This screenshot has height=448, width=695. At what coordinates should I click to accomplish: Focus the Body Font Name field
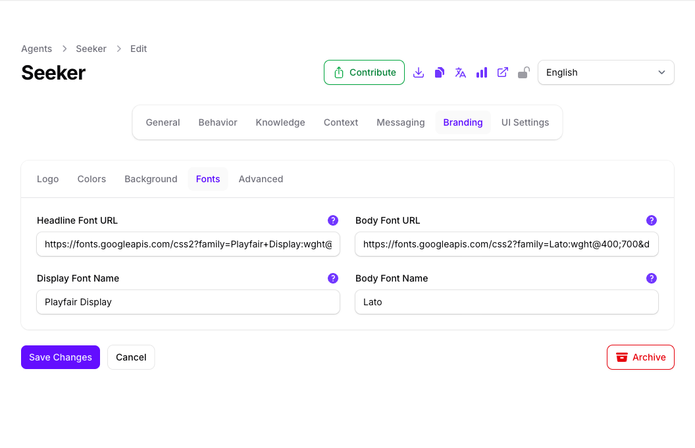[x=507, y=302]
